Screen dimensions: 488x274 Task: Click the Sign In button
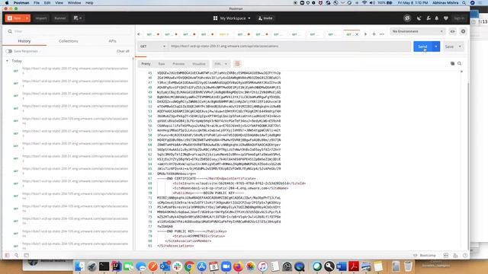[459, 18]
